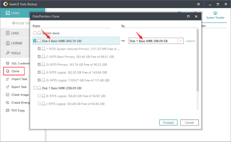Viewport: 231px width, 142px height.
Task: Open the destination disk dropdown arrow
Action: 180,41
